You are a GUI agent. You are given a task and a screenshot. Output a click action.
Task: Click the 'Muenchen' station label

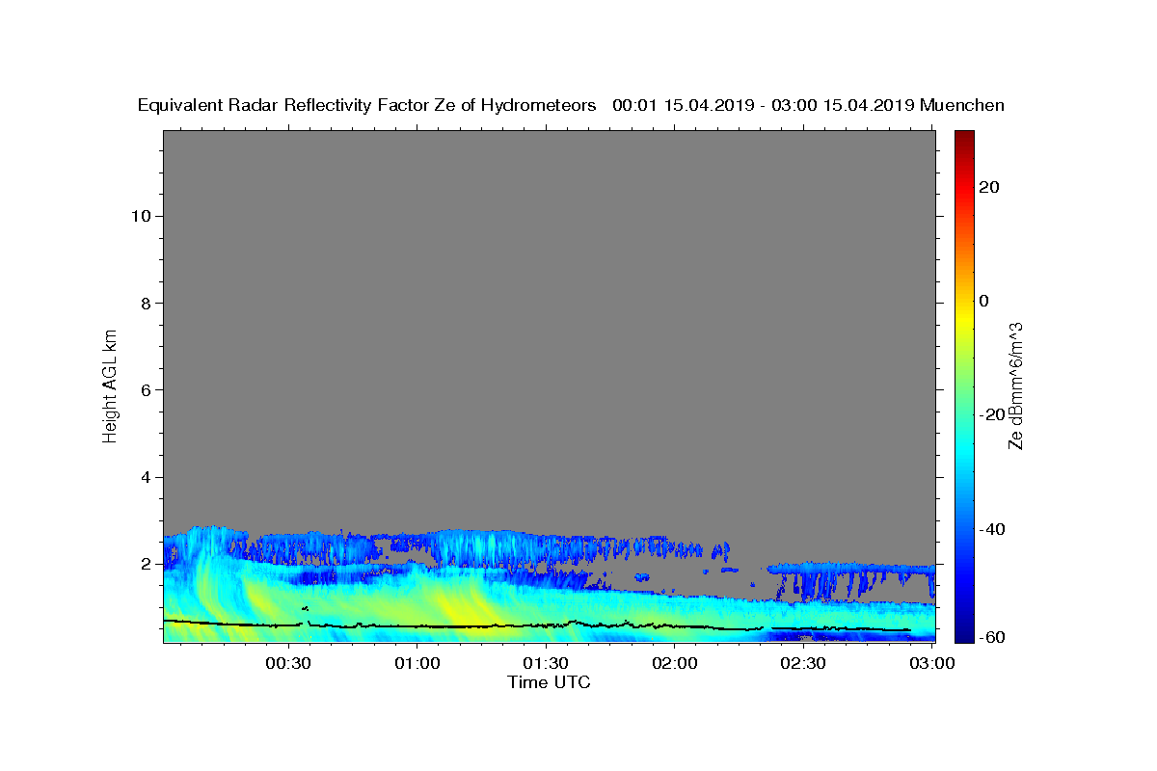(x=962, y=106)
